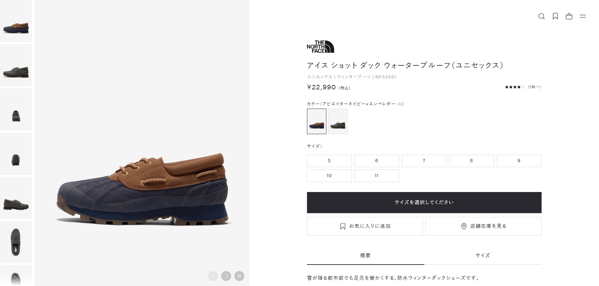The image size is (599, 286).
Task: Click The North Face logo
Action: click(320, 47)
